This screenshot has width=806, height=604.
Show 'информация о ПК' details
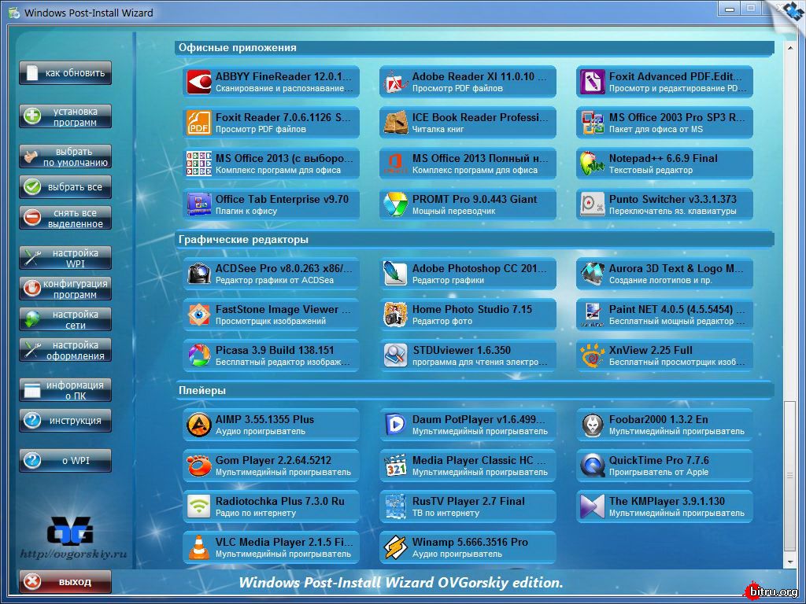tap(65, 390)
